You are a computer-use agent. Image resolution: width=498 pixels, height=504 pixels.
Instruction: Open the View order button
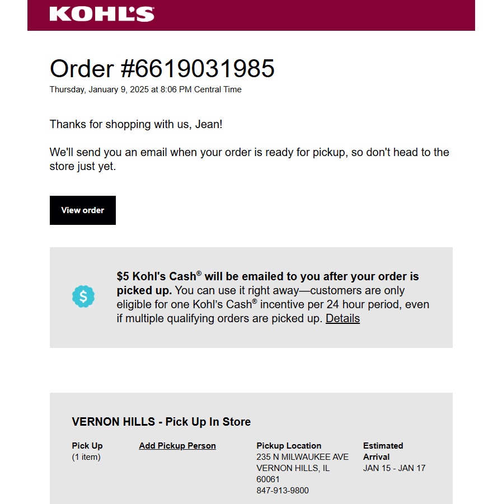(83, 210)
